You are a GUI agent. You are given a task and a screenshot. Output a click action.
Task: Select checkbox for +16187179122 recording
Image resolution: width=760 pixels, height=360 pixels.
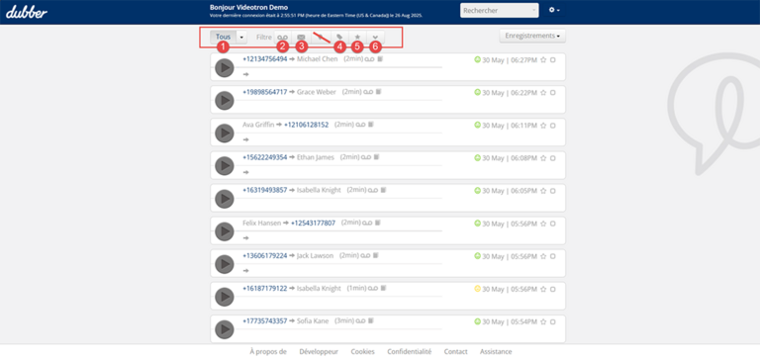pos(553,289)
